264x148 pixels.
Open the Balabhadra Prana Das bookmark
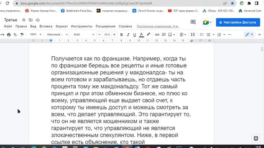[77, 11]
